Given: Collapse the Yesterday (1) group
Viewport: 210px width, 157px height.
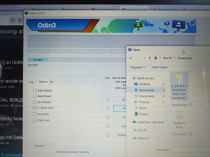Looking at the screenshot, I should click(169, 105).
